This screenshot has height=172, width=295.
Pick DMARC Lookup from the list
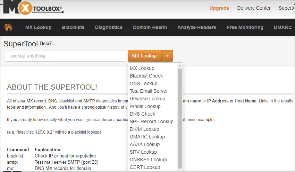click(x=147, y=137)
